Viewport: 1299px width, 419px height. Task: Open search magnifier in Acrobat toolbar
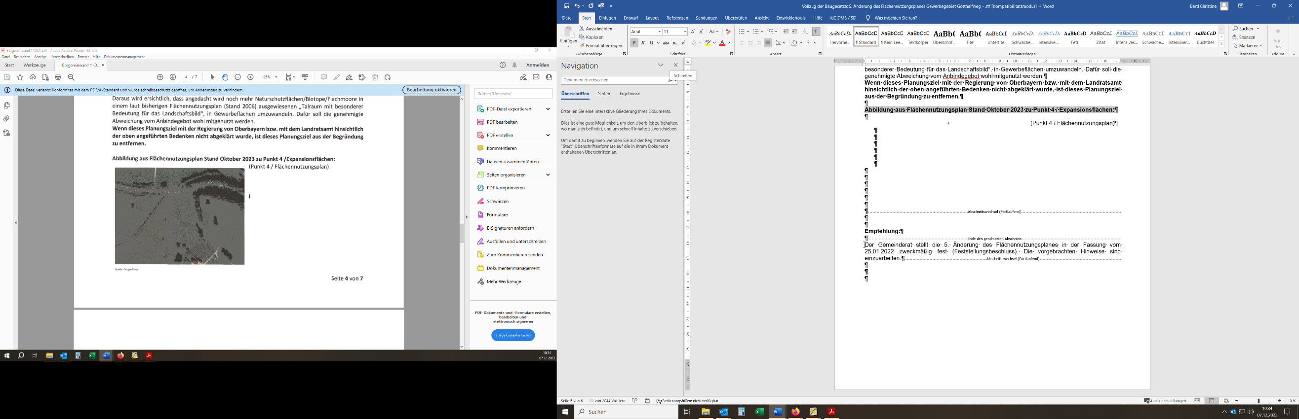(x=71, y=77)
